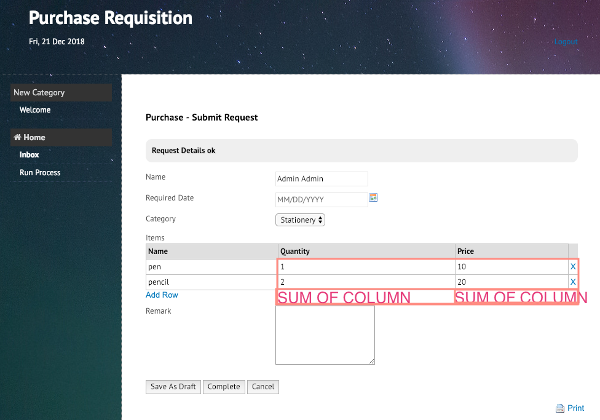Click inside the Remark text area
This screenshot has width=600, height=420.
(325, 335)
